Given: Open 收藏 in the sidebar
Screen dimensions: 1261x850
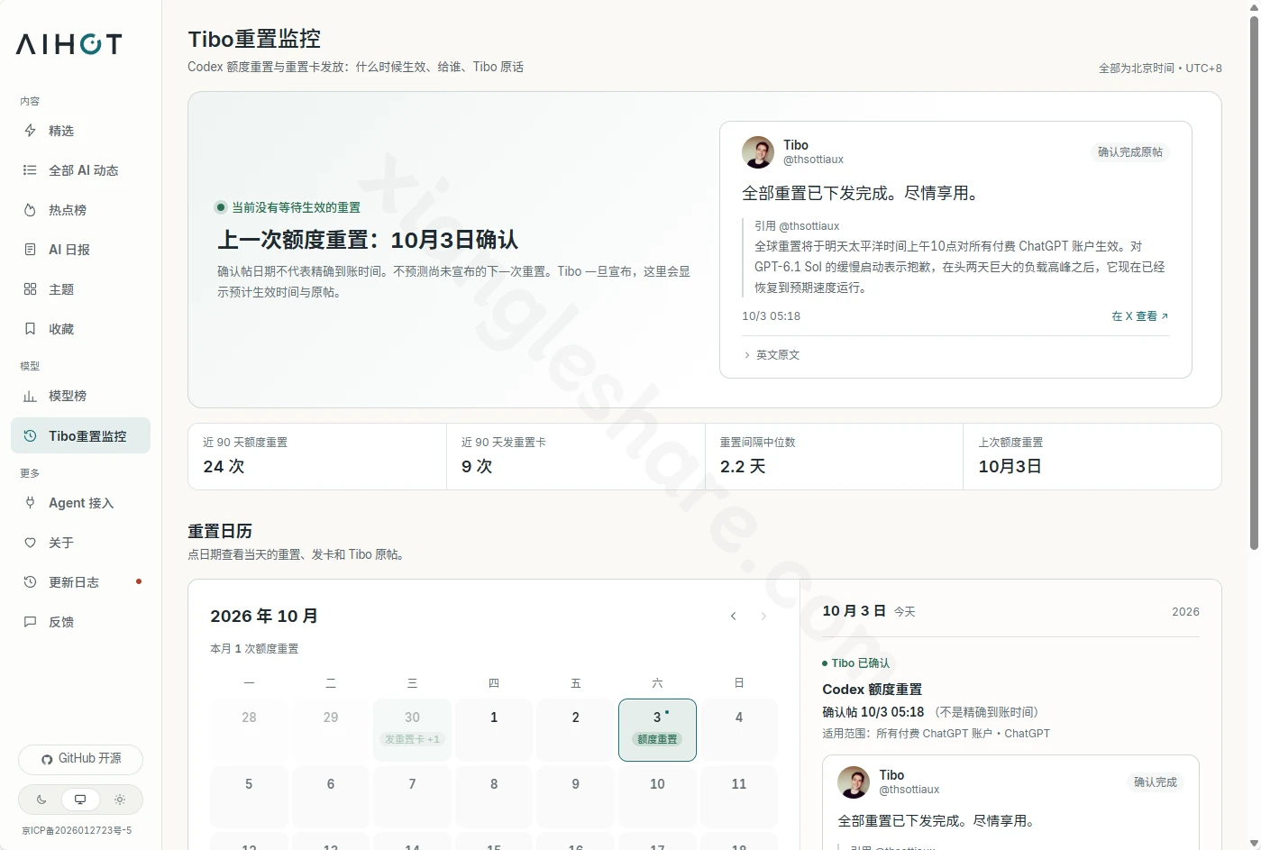Looking at the screenshot, I should click(x=80, y=329).
